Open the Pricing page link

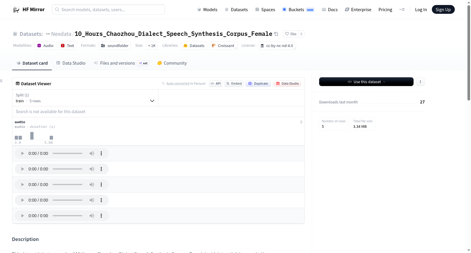click(385, 9)
